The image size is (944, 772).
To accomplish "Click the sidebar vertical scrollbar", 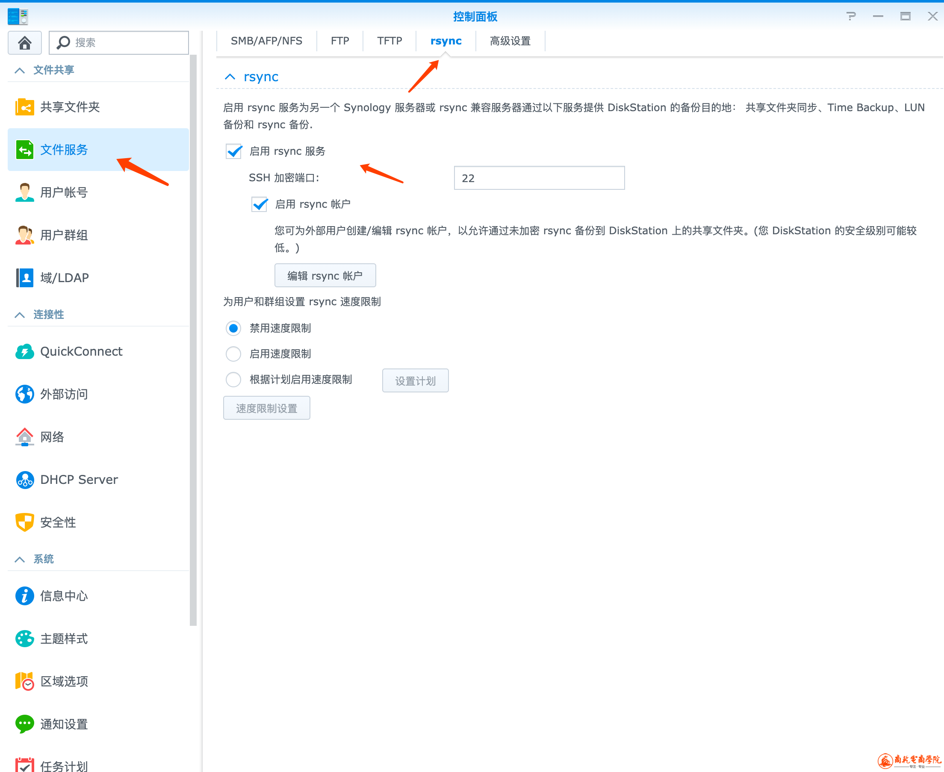I will [x=193, y=340].
